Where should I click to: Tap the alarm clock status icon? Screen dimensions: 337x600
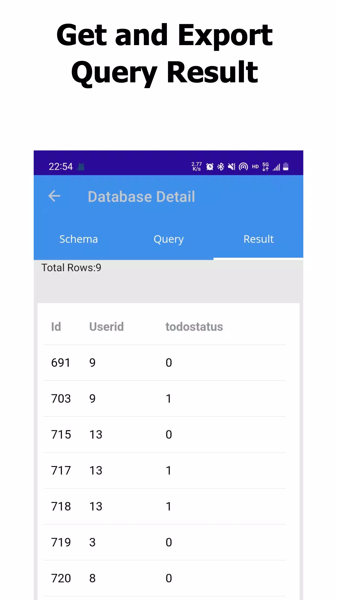point(210,167)
